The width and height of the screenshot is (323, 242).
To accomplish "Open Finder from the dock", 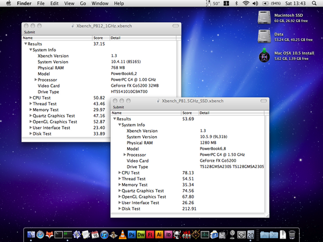I will tap(31, 234).
